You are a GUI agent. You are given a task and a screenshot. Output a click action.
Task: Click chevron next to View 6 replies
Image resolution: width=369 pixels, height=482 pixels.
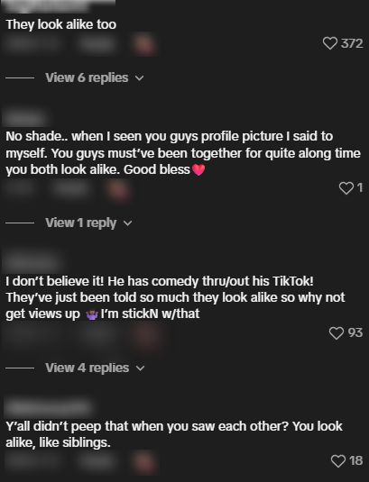point(140,78)
